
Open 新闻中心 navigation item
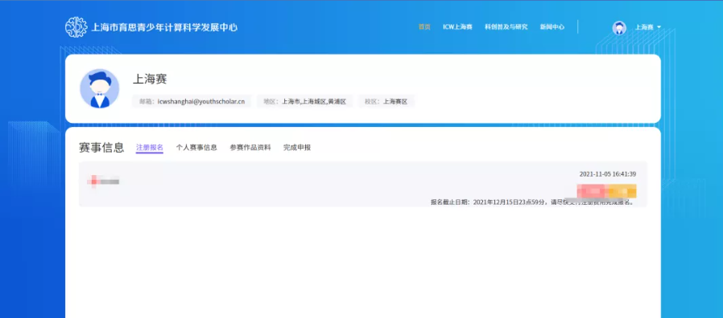tap(552, 27)
